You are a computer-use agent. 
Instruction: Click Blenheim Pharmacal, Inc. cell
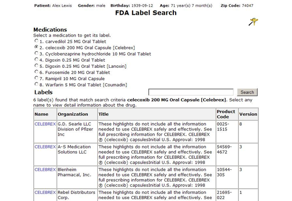[x=77, y=177]
